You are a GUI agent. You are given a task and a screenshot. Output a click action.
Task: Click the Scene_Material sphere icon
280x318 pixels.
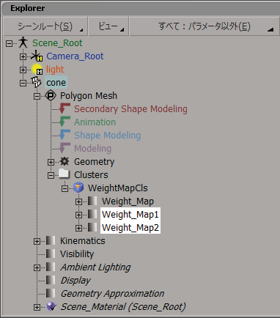coord(51,306)
